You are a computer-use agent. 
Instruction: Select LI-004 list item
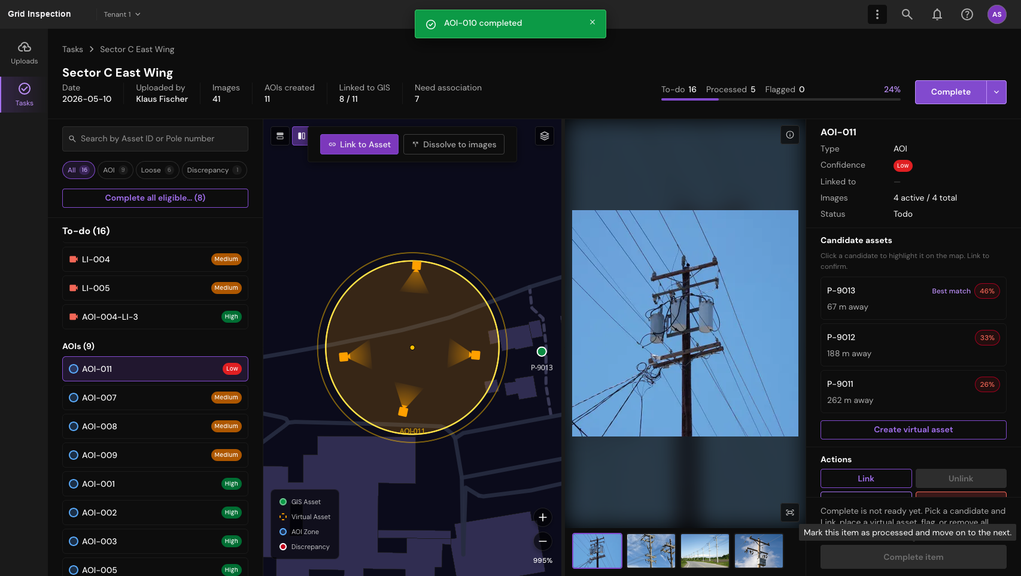click(155, 259)
